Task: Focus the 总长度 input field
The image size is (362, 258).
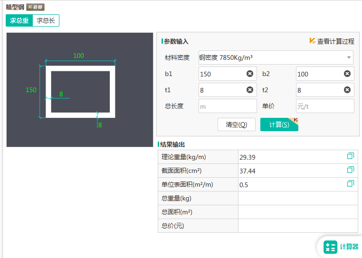Action: click(228, 106)
